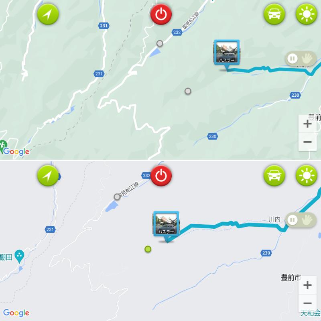The image size is (321, 321).
Task: Toggle the pause/hand switch on terrain map
Action: click(301, 59)
